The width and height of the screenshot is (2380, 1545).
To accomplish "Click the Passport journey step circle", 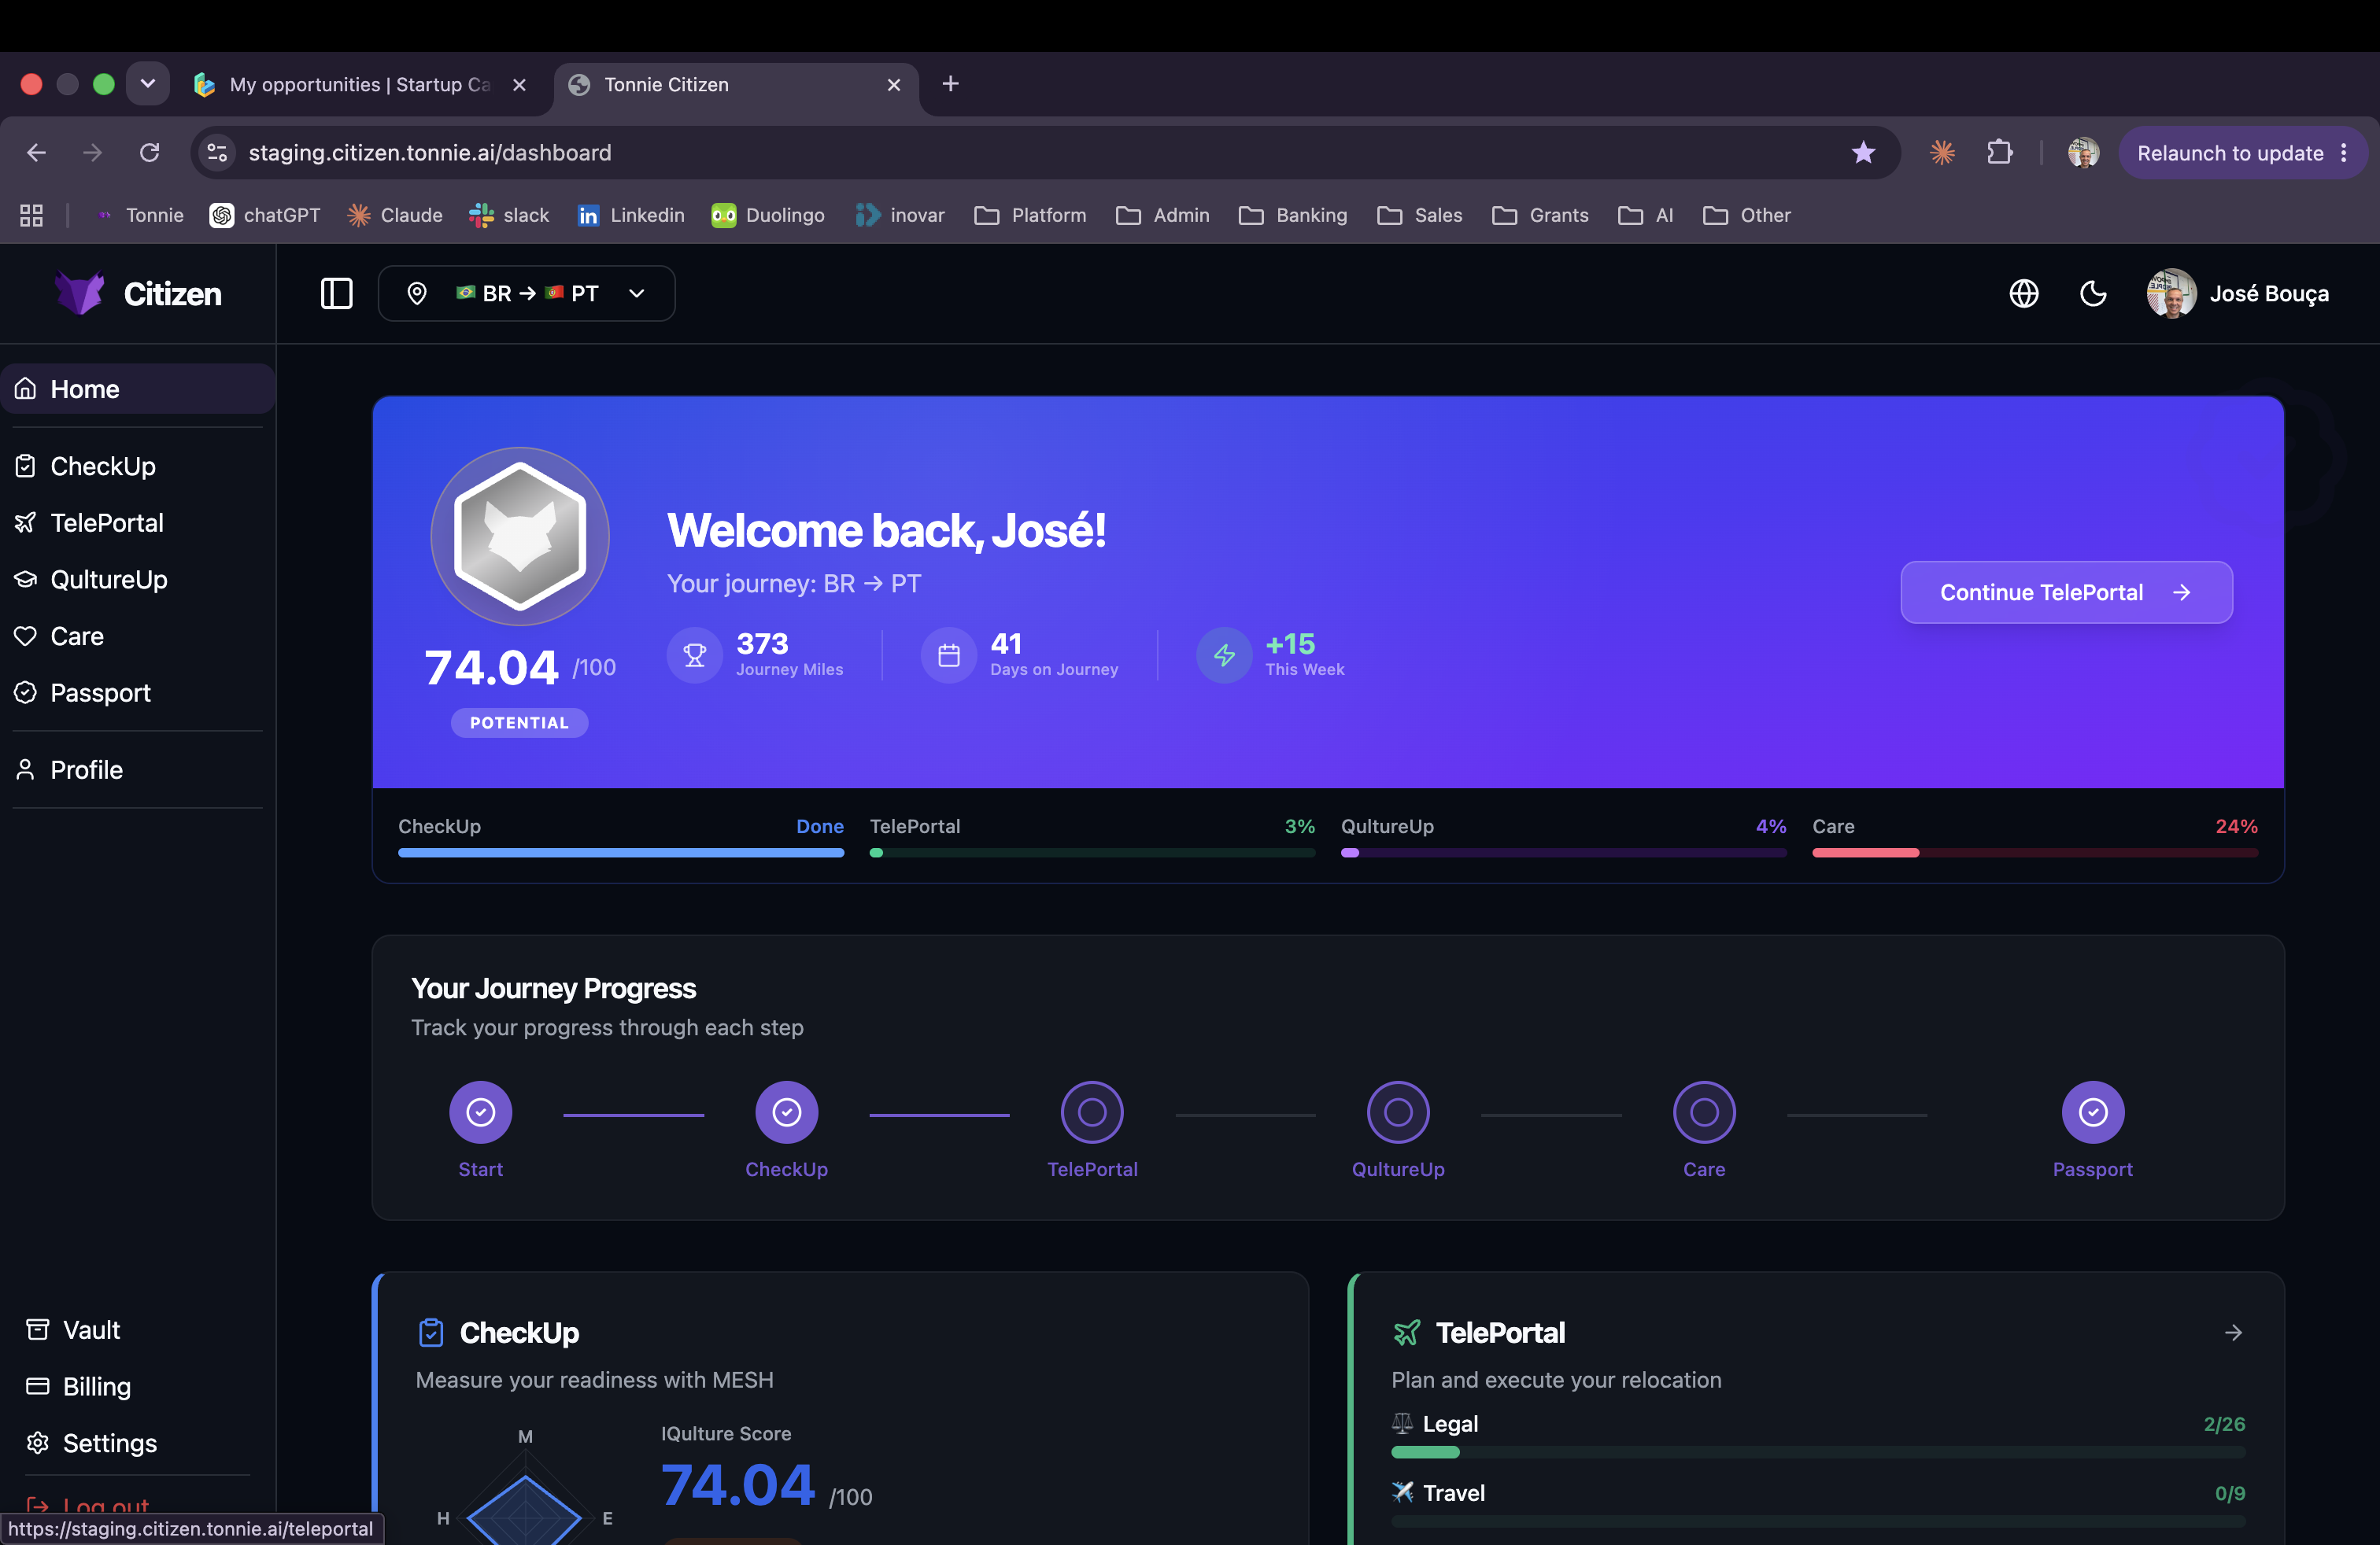I will pos(2093,1112).
